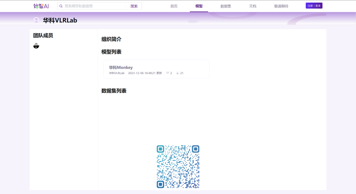Switch to the 首页 navigation tab

(174, 6)
